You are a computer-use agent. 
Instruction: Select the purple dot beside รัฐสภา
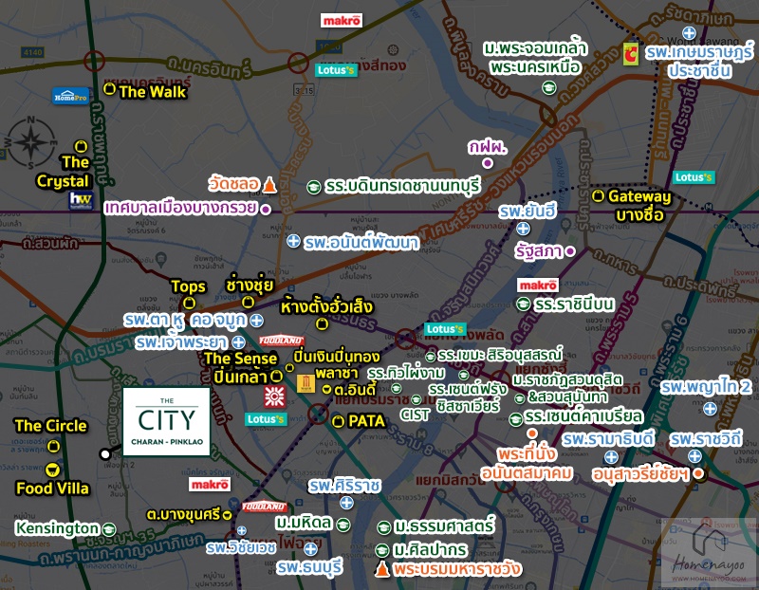click(571, 251)
